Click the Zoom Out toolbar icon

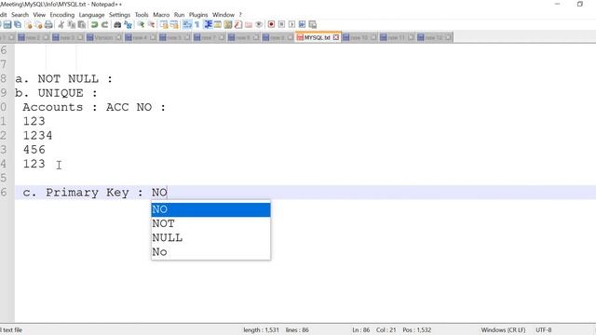tap(151, 25)
